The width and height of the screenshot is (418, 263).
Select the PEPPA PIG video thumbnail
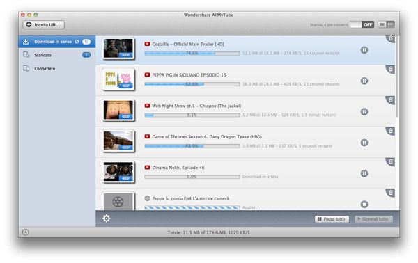[x=118, y=79]
